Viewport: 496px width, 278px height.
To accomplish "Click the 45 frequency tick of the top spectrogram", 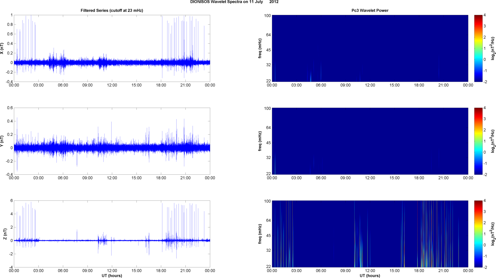I will pyautogui.click(x=268, y=50).
